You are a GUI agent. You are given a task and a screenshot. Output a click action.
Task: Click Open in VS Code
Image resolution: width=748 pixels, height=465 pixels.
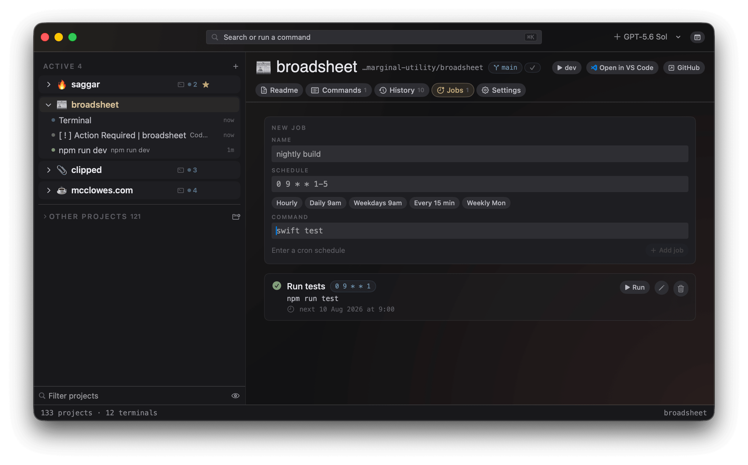pyautogui.click(x=622, y=68)
